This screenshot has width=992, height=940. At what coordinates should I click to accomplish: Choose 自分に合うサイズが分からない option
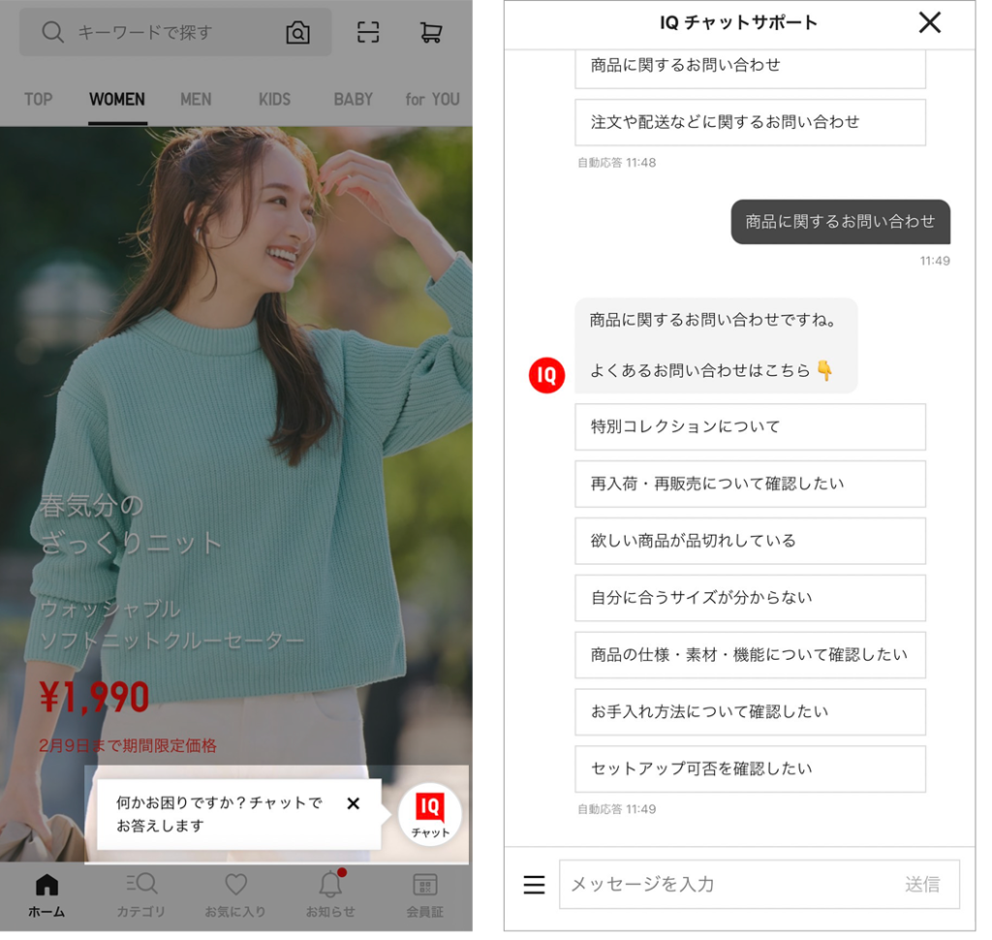(x=750, y=598)
